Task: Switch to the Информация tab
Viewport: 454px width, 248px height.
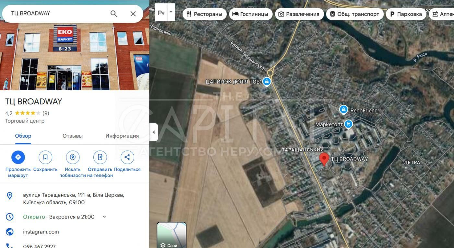Action: coord(122,136)
